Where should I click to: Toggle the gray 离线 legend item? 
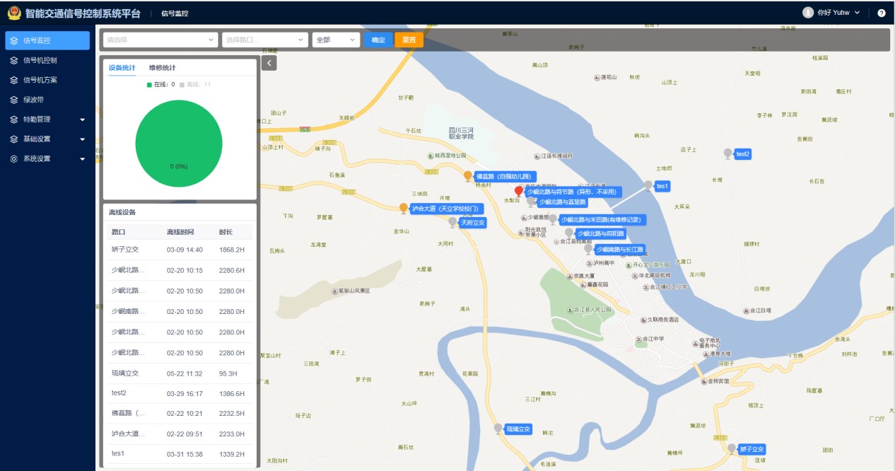point(195,84)
